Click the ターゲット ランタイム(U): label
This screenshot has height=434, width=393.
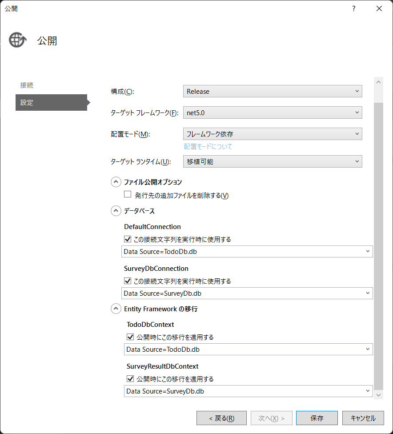coord(141,162)
